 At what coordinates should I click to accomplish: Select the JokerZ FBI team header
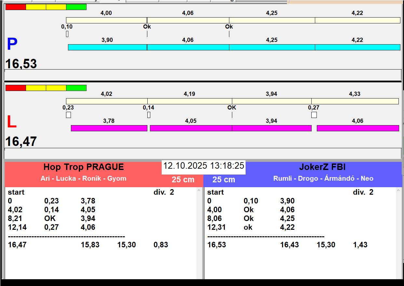click(x=322, y=167)
